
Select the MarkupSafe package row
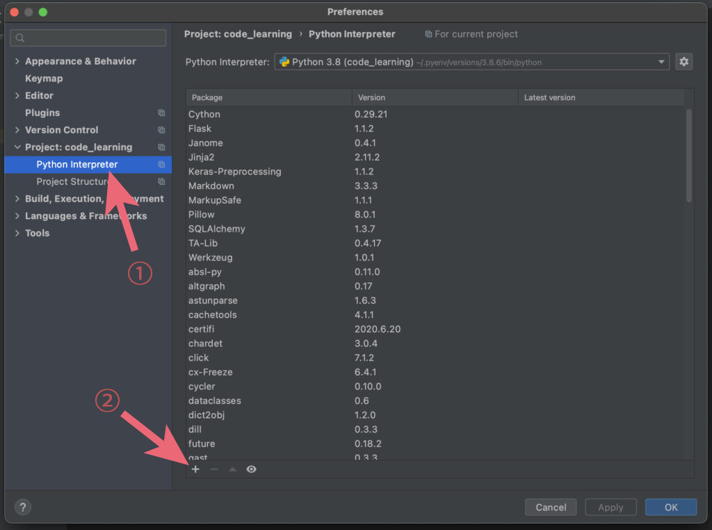tap(435, 200)
